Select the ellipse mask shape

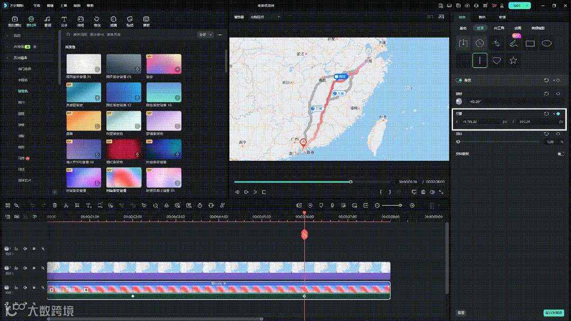tap(547, 43)
